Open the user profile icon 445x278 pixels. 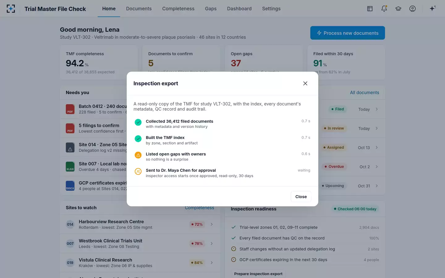tap(413, 9)
